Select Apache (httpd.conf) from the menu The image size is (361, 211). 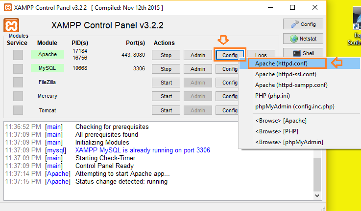click(x=300, y=63)
